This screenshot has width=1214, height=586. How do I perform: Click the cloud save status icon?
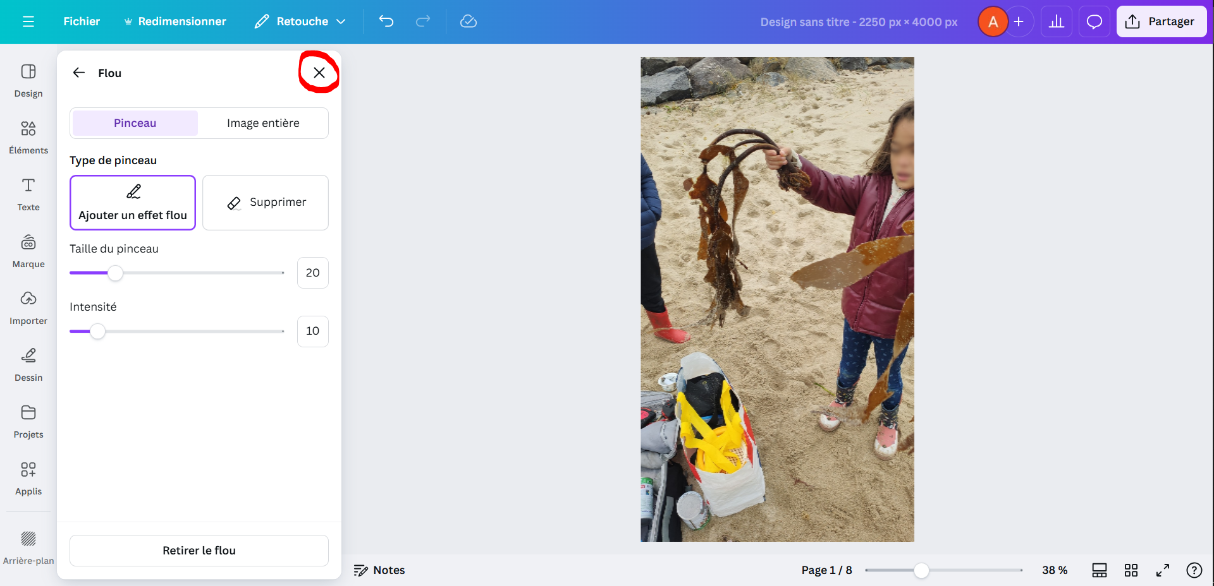[x=468, y=21]
